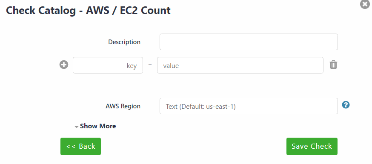Screen dimensions: 372x164
Task: Click the 'value' placeholder text
Action: pos(171,65)
